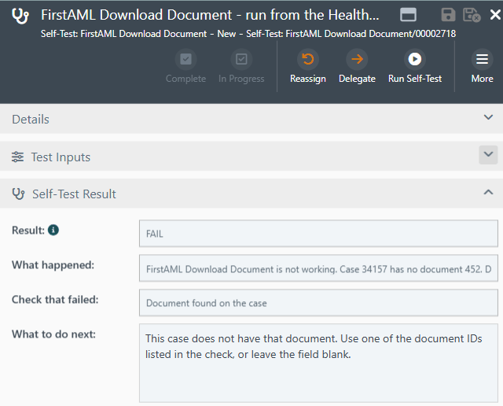Click the Self-Test Result heading text
503x406 pixels.
click(x=74, y=194)
